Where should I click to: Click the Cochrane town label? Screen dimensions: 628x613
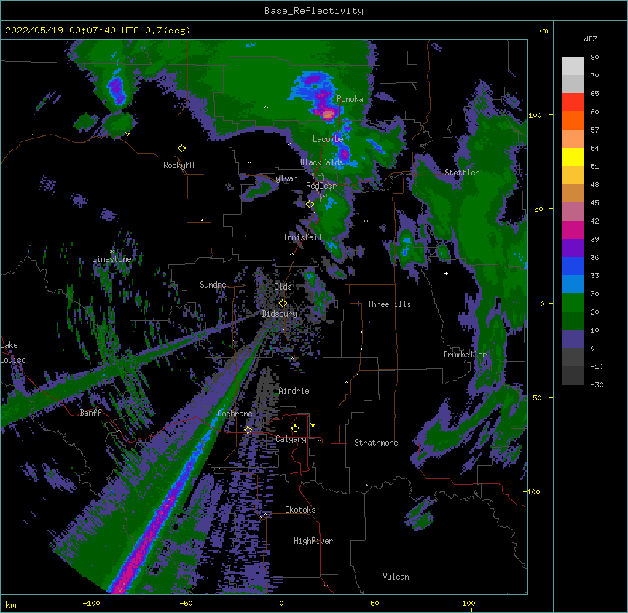(x=235, y=414)
